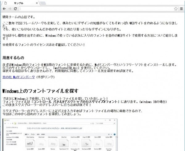Select the サンプル browser tab
Image resolution: width=185 pixels, height=151 pixels.
tap(20, 3)
